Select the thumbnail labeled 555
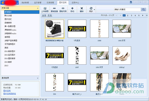Viewport: 149px width, 101px height. click(x=55, y=82)
